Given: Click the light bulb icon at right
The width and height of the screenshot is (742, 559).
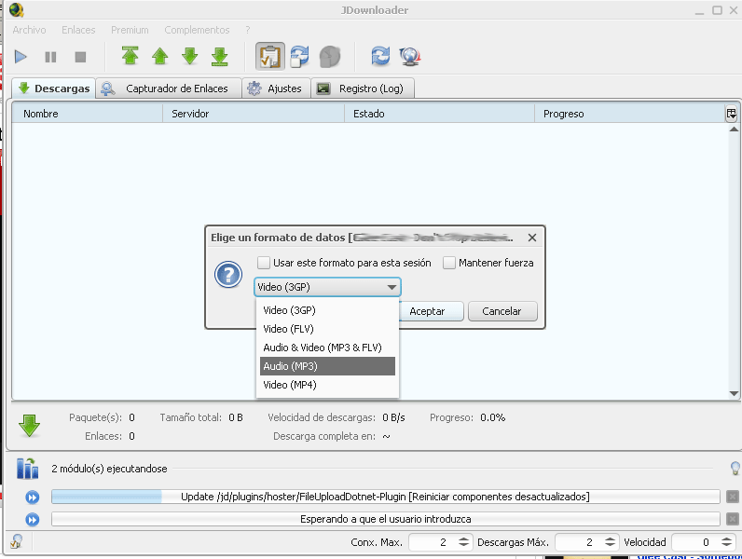Looking at the screenshot, I should click(735, 469).
